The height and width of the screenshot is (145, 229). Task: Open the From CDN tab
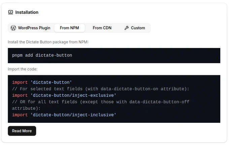102,28
